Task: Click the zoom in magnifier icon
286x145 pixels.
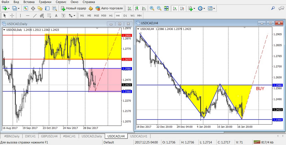Action: [152, 8]
